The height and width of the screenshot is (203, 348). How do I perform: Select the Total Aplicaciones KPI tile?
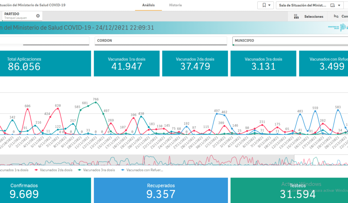[x=46, y=64]
